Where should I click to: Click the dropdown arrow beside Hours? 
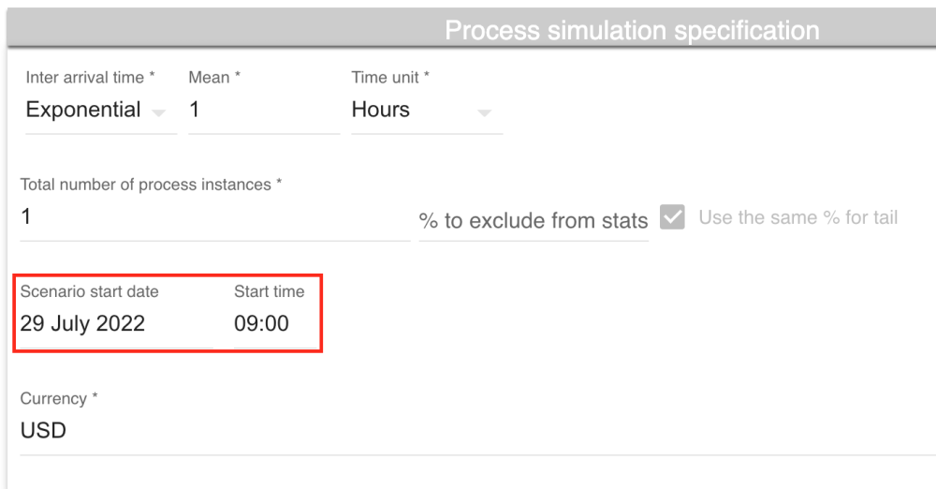click(484, 113)
